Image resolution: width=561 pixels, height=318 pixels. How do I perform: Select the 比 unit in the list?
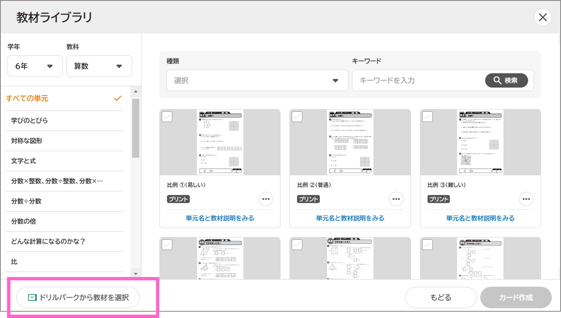(x=64, y=261)
